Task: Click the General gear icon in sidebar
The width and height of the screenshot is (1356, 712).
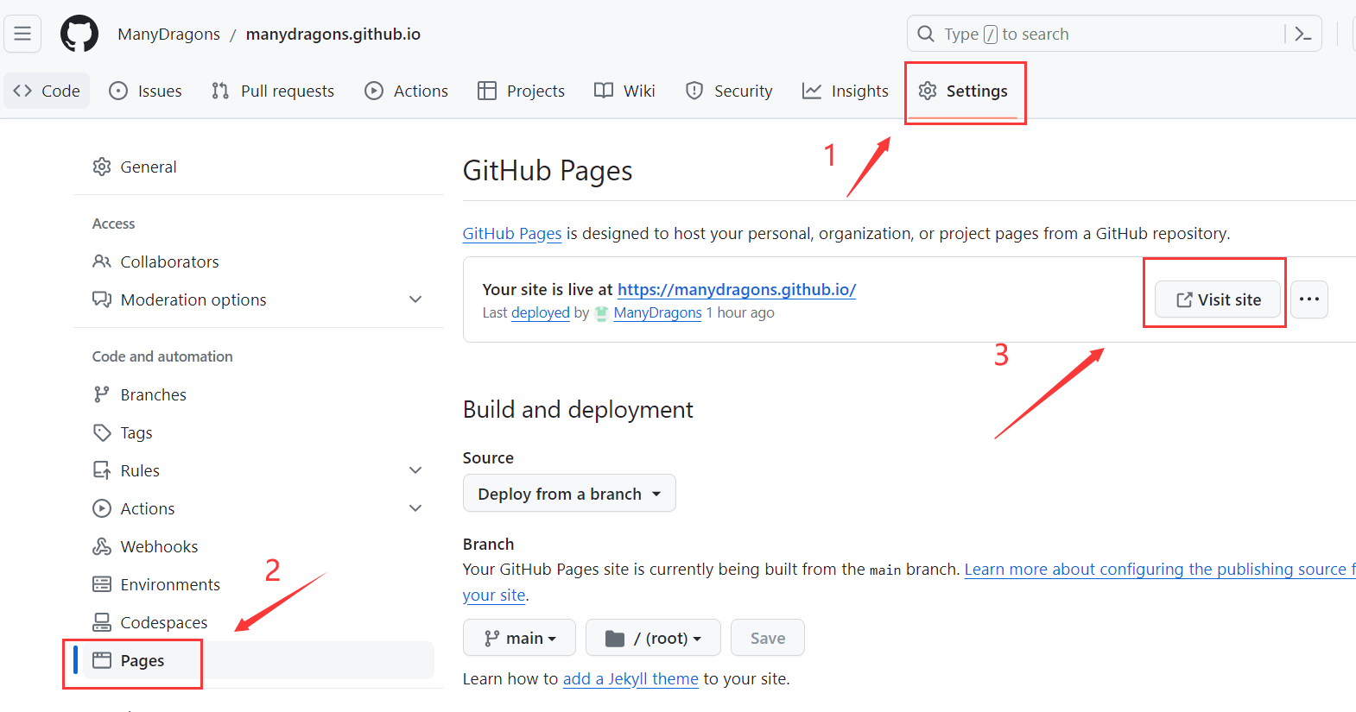Action: click(x=102, y=167)
